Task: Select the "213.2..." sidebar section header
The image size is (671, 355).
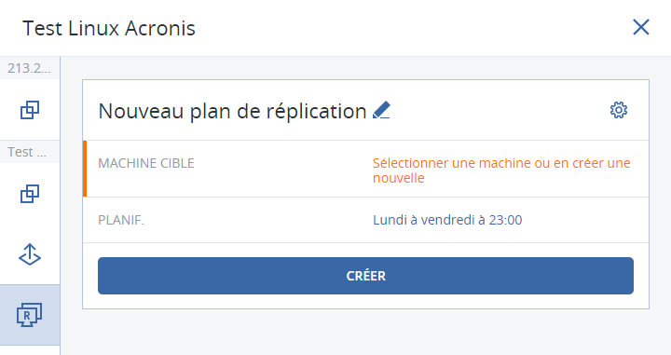Action: coord(30,68)
